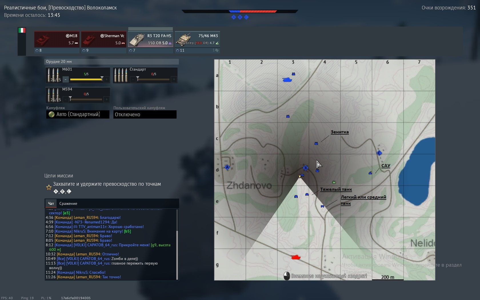Choose the red tank spawn point in g3
This screenshot has width=480, height=300.
296,257
